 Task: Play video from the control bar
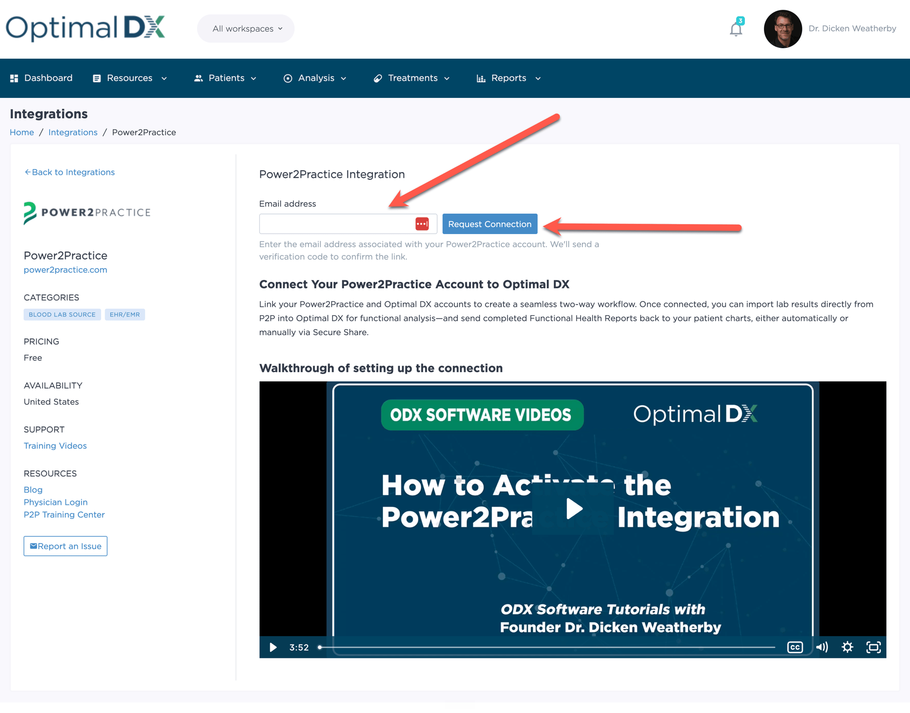tap(273, 647)
